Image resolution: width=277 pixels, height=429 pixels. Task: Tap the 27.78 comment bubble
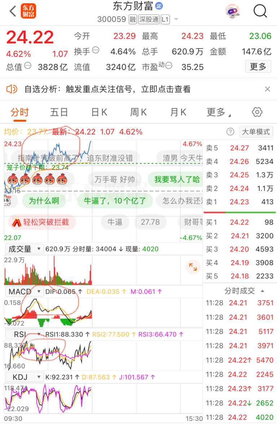[150, 222]
